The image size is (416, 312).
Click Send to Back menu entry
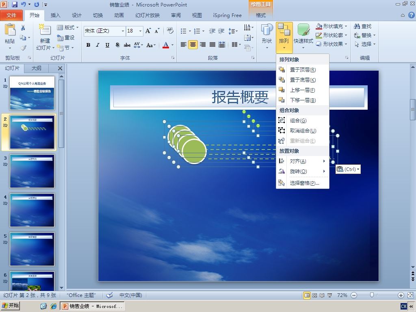point(303,80)
